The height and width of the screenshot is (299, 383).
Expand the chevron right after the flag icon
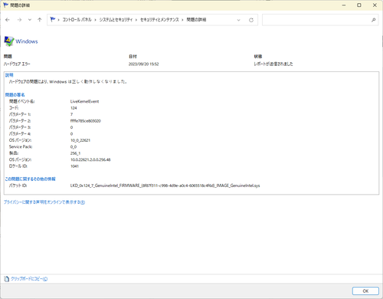coord(58,20)
